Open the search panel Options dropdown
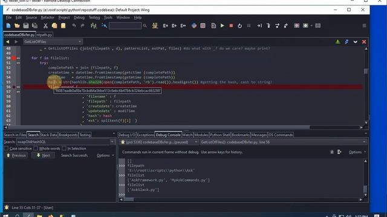The width and height of the screenshot is (387, 217). (105, 156)
